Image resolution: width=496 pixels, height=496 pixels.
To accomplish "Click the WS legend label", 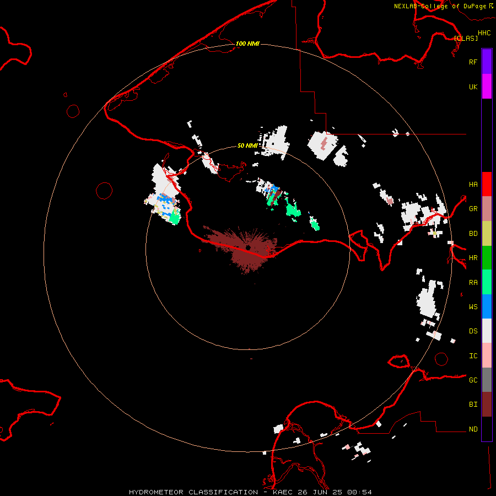I will (x=473, y=307).
